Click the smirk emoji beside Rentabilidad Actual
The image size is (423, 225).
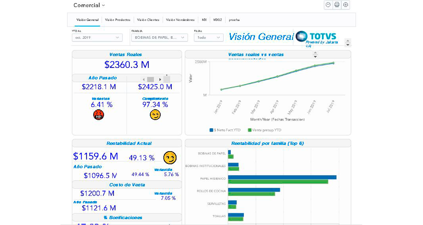(x=170, y=158)
